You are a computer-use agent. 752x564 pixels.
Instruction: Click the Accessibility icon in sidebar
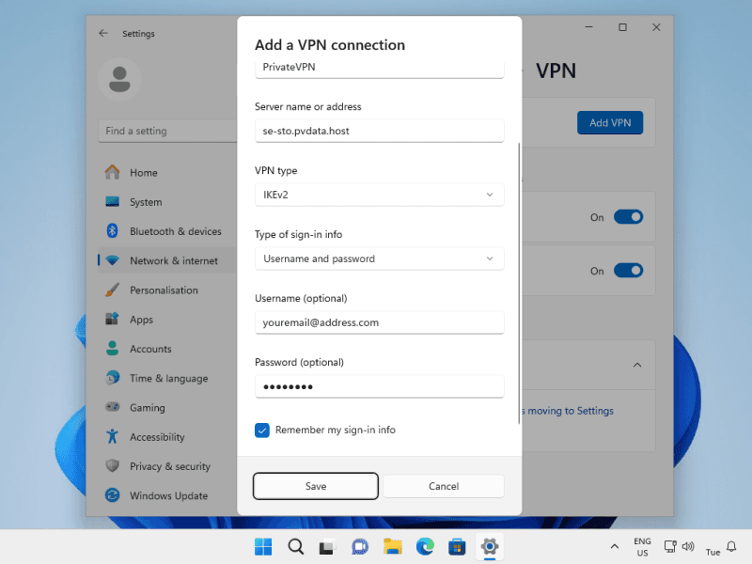click(112, 437)
